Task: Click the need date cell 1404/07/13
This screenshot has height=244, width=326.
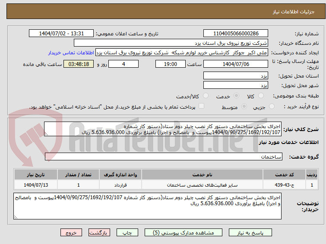Action: (x=36, y=185)
